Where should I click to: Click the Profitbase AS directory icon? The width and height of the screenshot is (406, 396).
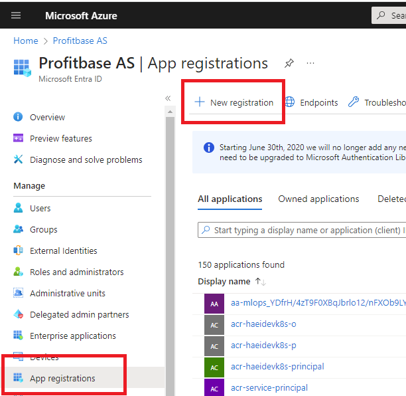tap(23, 68)
